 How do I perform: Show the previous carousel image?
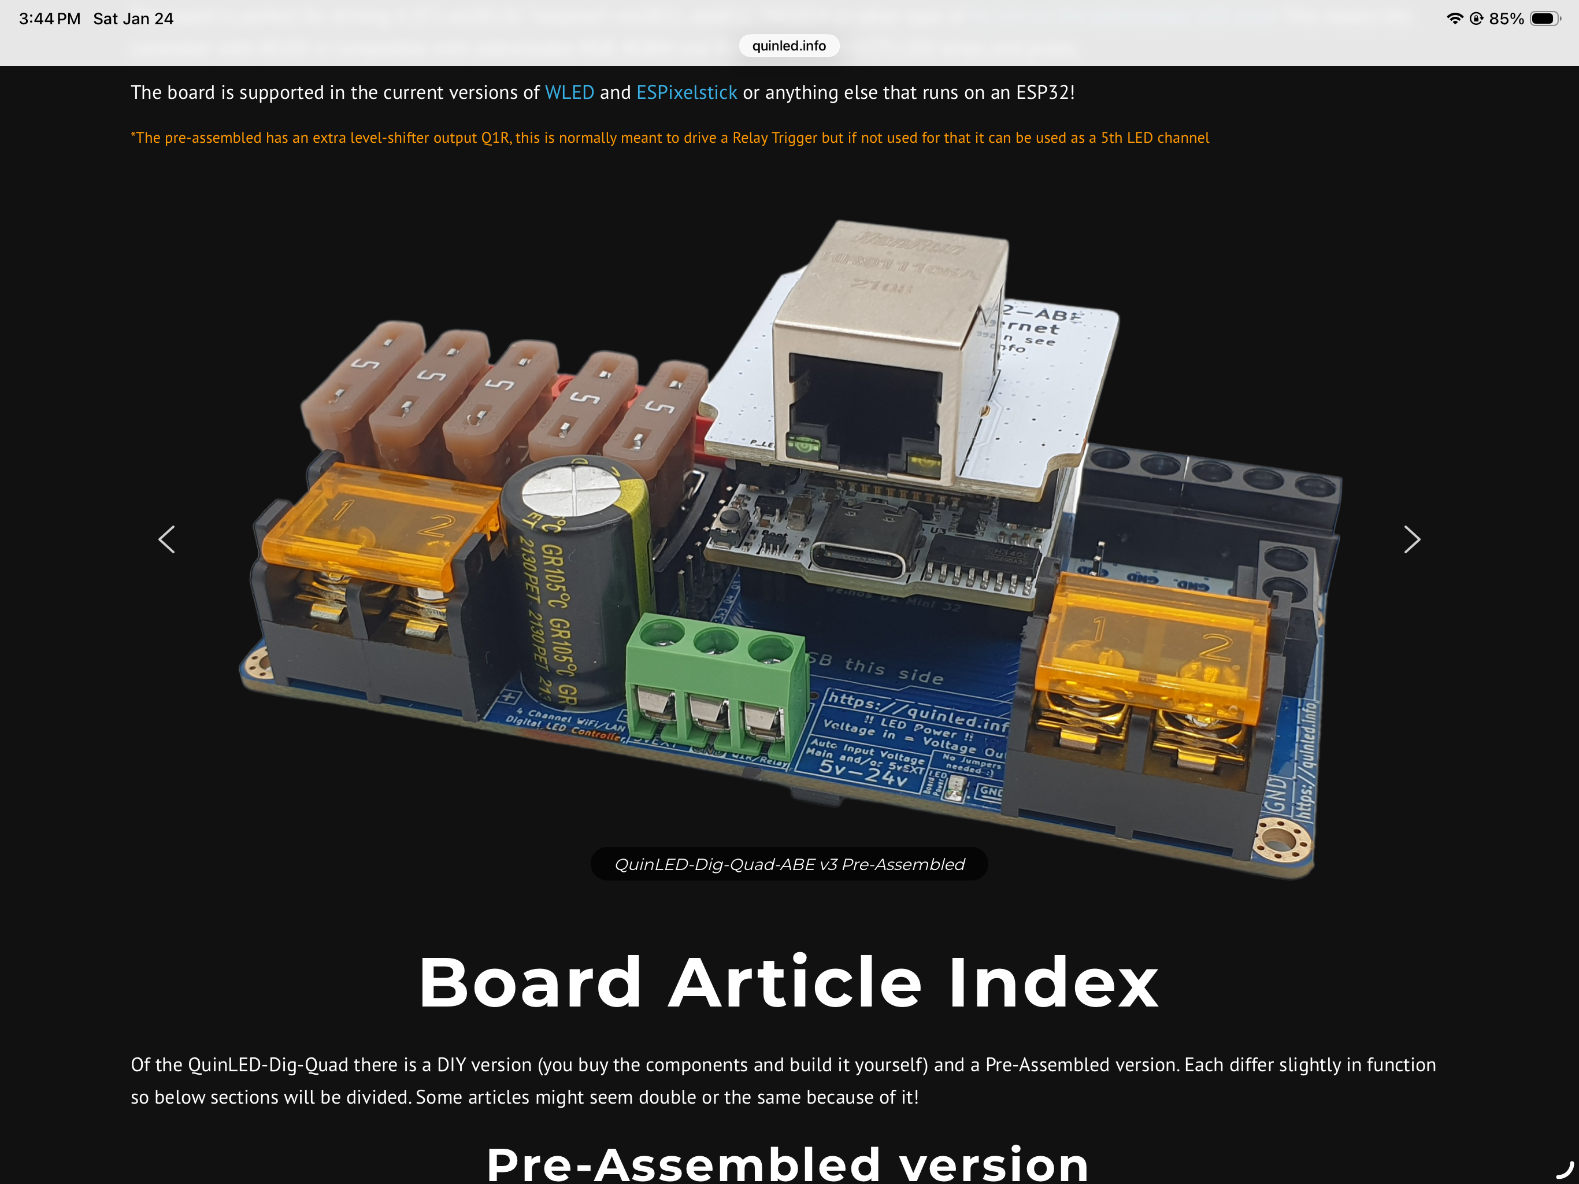click(166, 540)
